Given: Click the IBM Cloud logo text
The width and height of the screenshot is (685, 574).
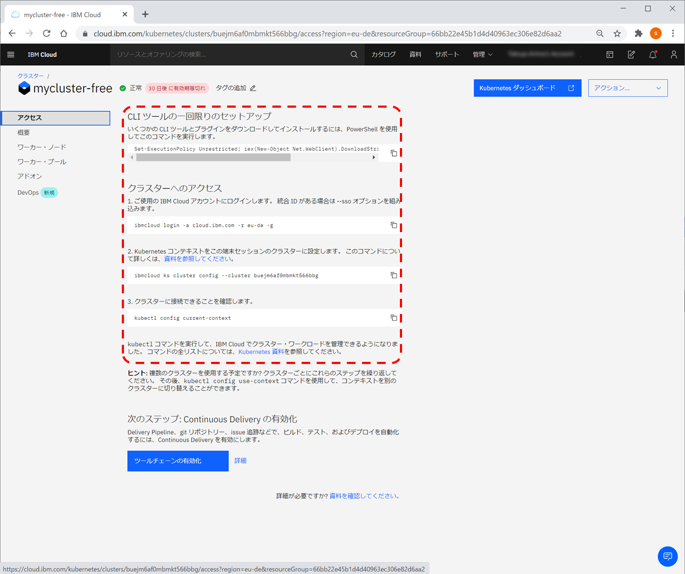Looking at the screenshot, I should coord(42,54).
